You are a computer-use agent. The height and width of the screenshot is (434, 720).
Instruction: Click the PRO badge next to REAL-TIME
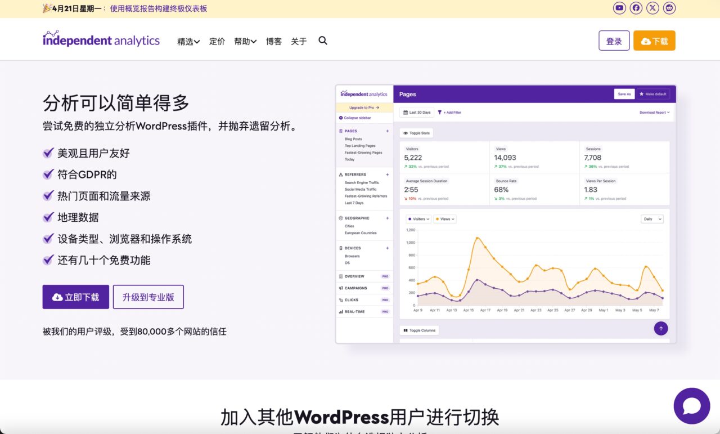click(385, 311)
